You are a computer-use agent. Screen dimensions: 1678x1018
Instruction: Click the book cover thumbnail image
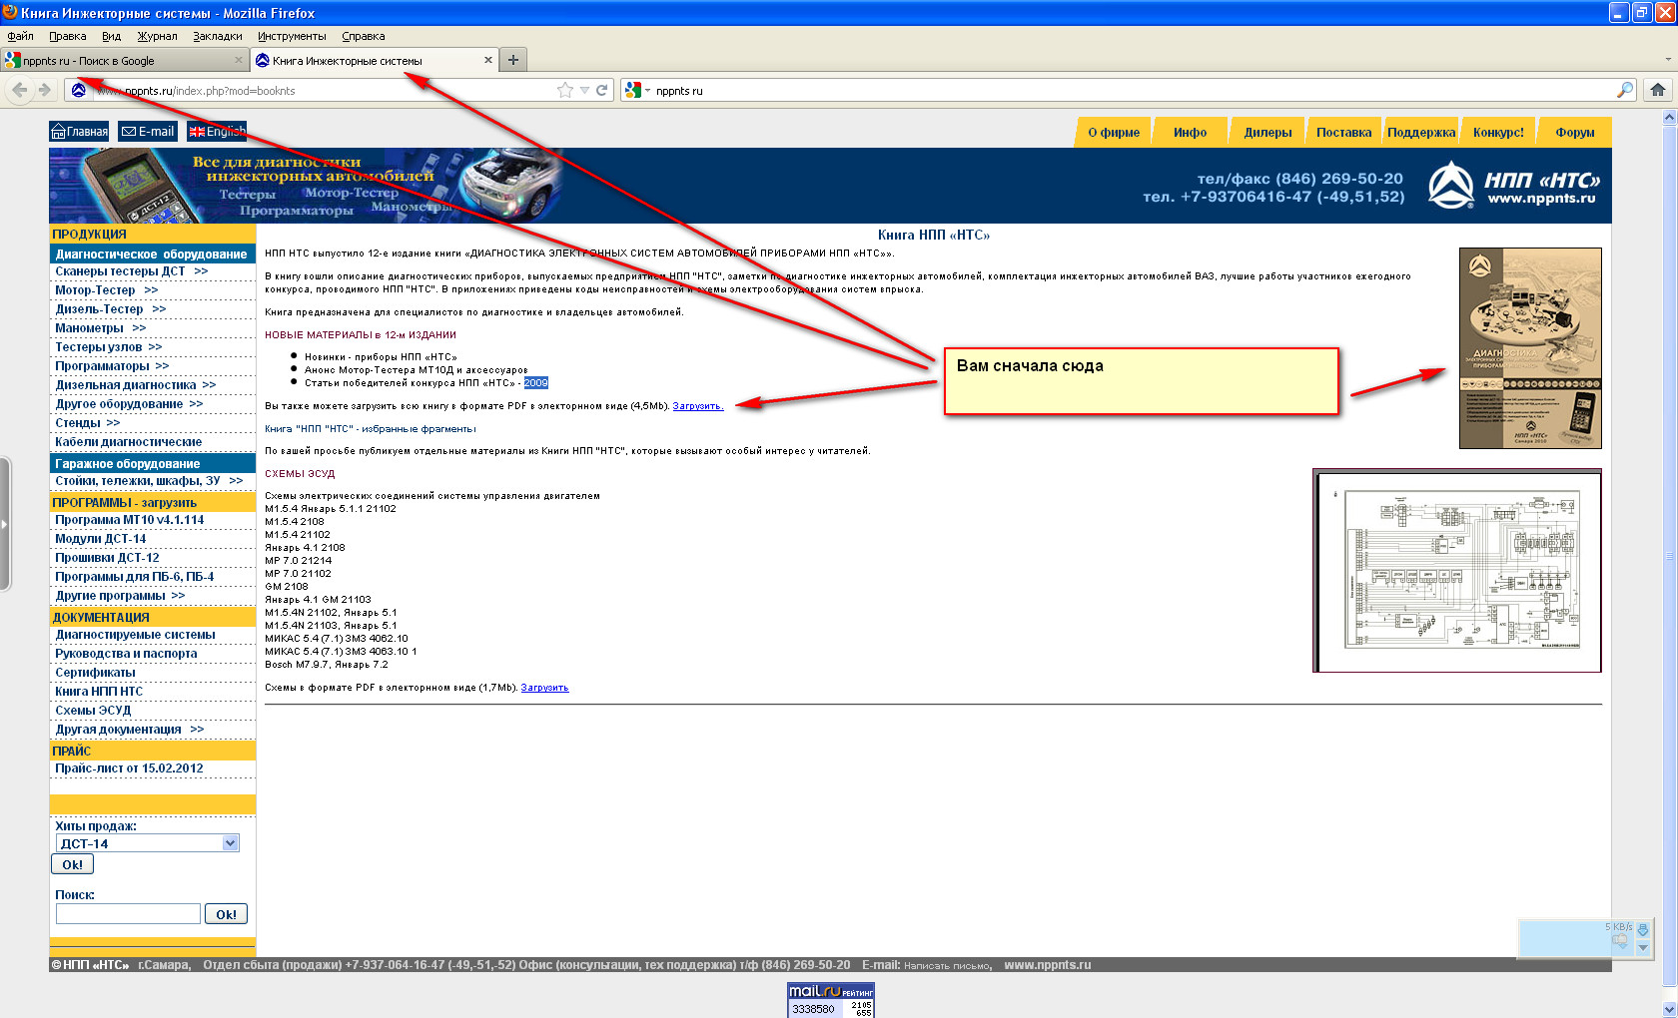[x=1530, y=348]
